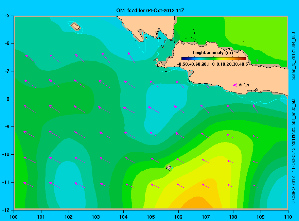Click the y-axis label -12
The height and width of the screenshot is (221, 299).
pyautogui.click(x=6, y=210)
